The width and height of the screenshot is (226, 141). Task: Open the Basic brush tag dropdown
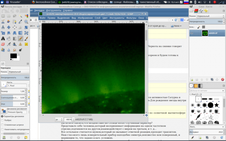click(x=207, y=127)
